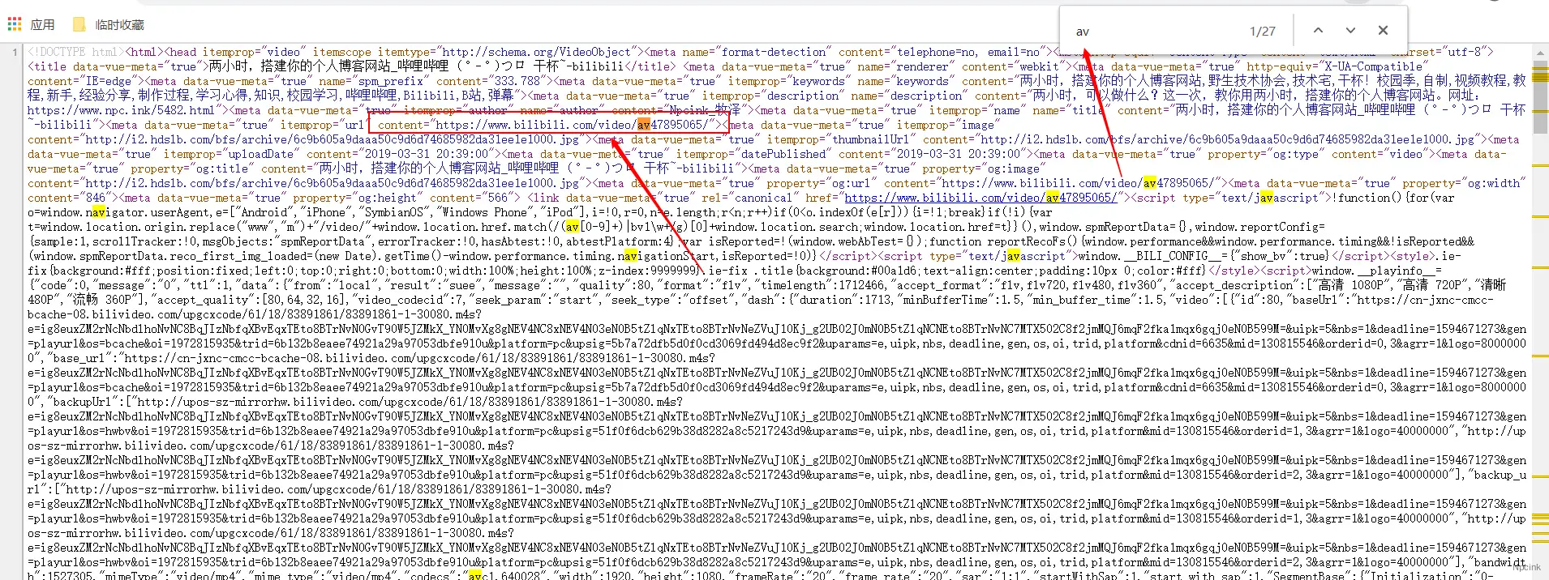The width and height of the screenshot is (1549, 580).
Task: Click the vertical scrollbar with match markers
Action: 1541,312
